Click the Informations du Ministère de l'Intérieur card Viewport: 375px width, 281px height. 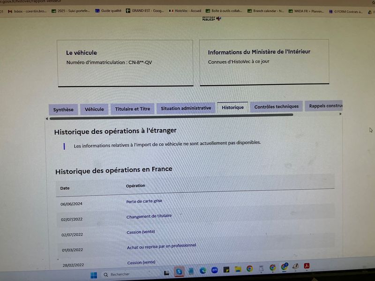[264, 62]
